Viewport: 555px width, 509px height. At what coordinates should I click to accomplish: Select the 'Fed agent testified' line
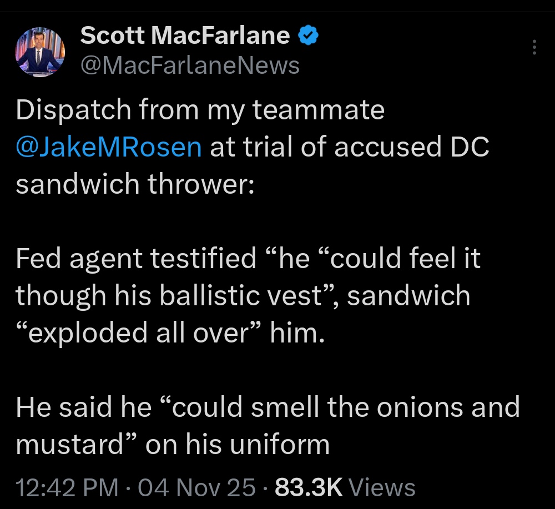(136, 259)
